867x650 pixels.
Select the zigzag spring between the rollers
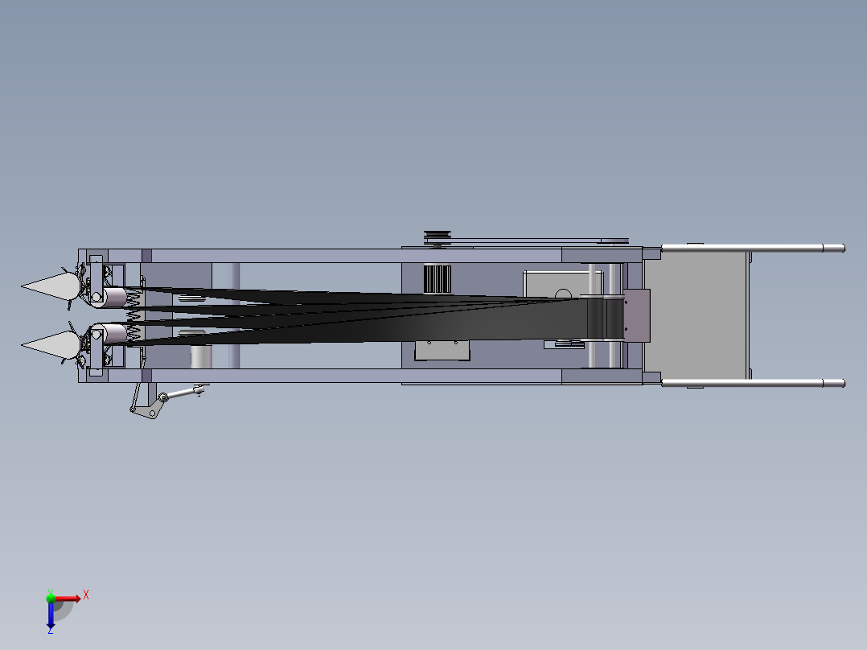click(x=134, y=316)
